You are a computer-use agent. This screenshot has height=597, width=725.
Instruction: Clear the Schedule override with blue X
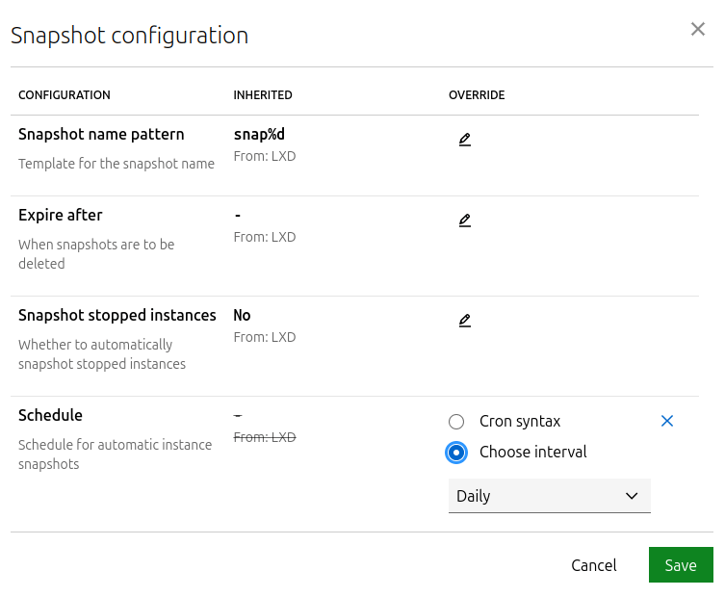(667, 421)
